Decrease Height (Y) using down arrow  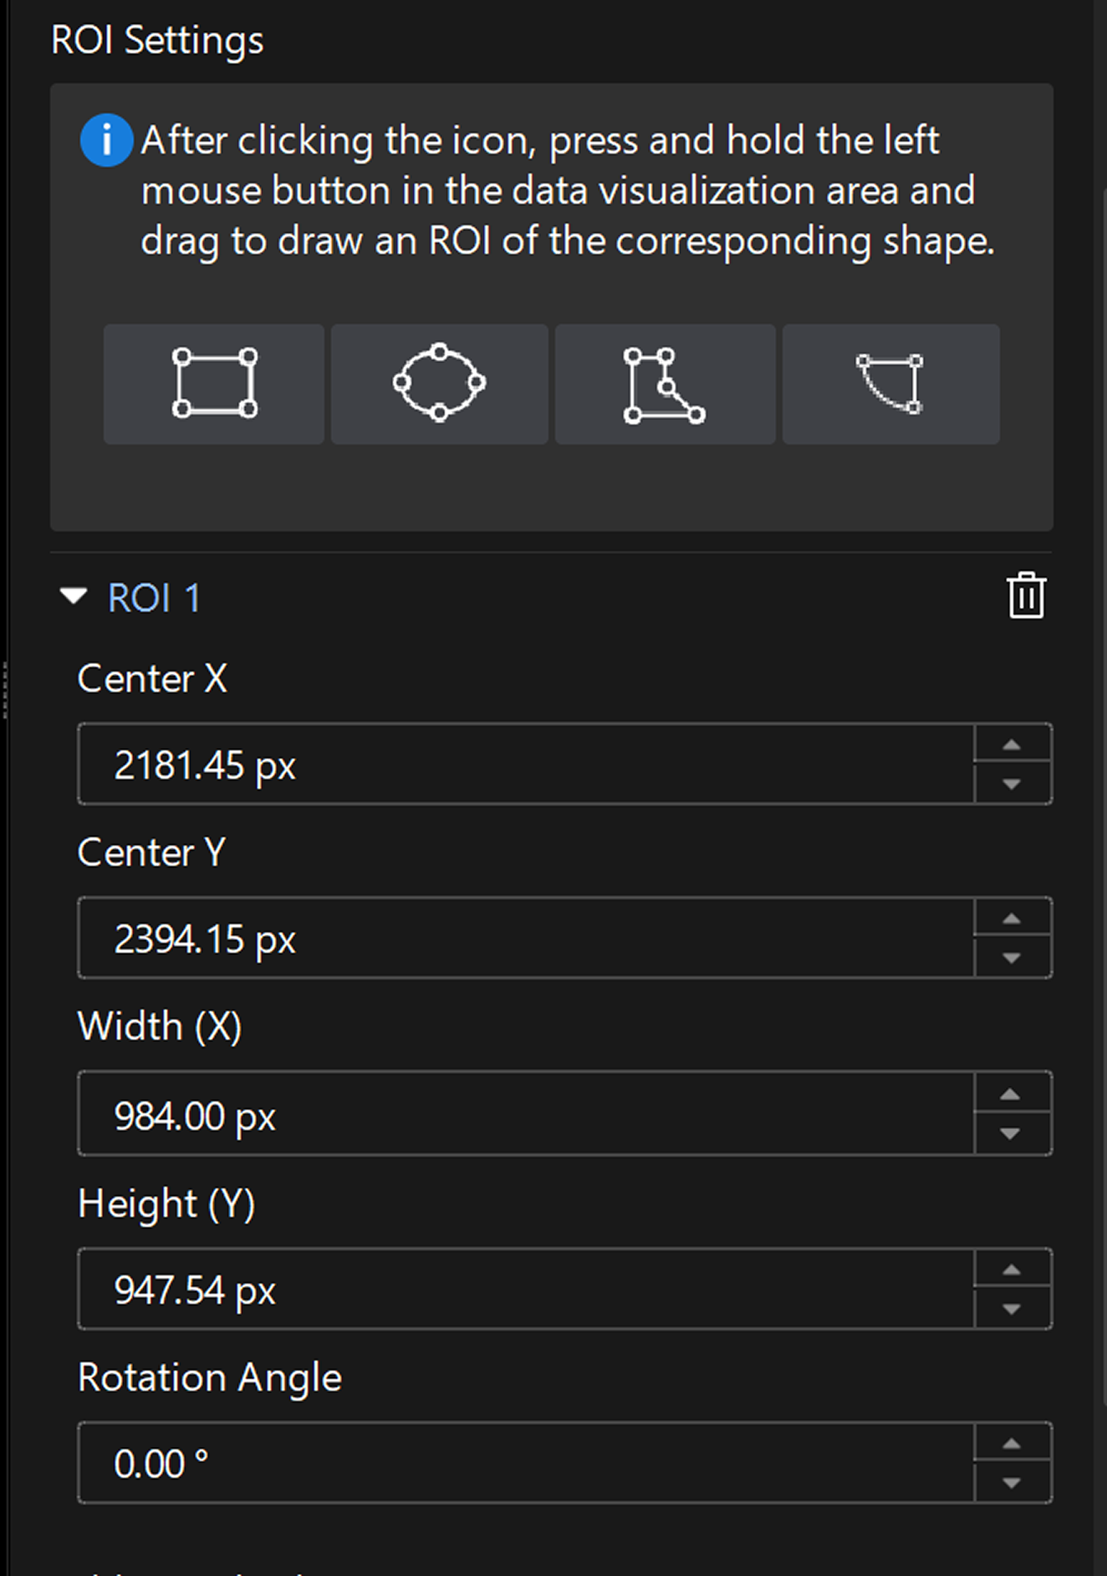[1012, 1308]
